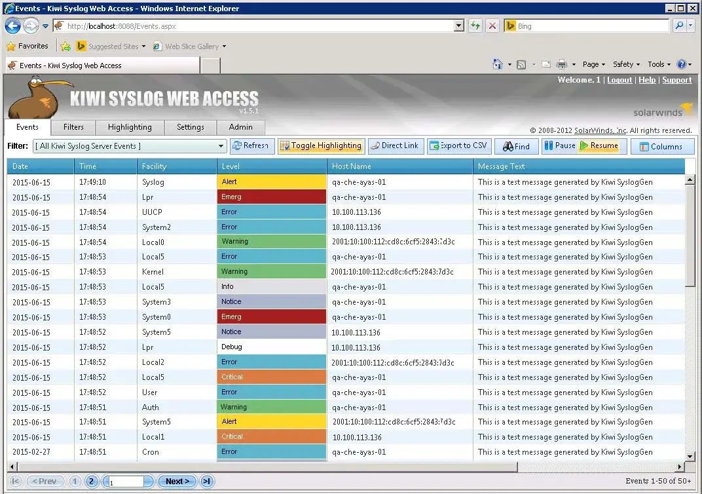The image size is (702, 494).
Task: Click the yellow Alert cell at 17:49:10
Action: click(x=272, y=182)
